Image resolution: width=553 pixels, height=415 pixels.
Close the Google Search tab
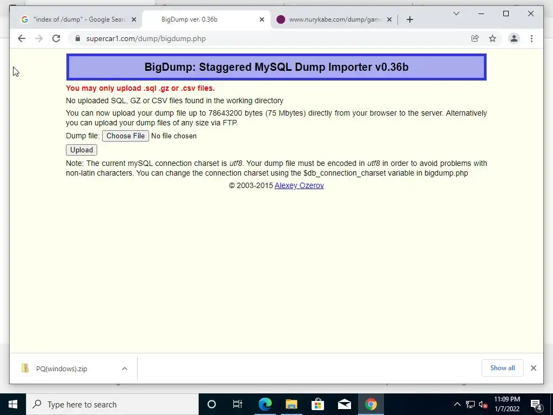(x=134, y=19)
